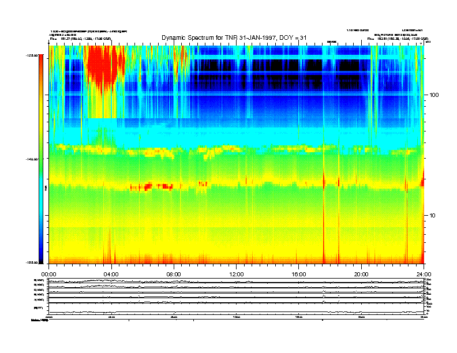Click the 16:00 time axis label
The height and width of the screenshot is (353, 457).
[x=299, y=275]
